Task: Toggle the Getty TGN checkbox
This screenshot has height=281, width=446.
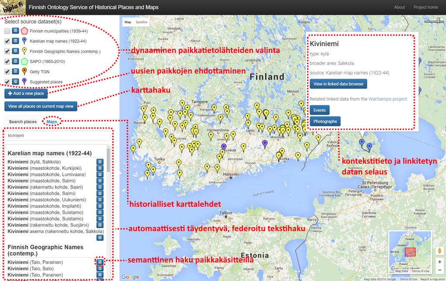Action: pyautogui.click(x=7, y=72)
